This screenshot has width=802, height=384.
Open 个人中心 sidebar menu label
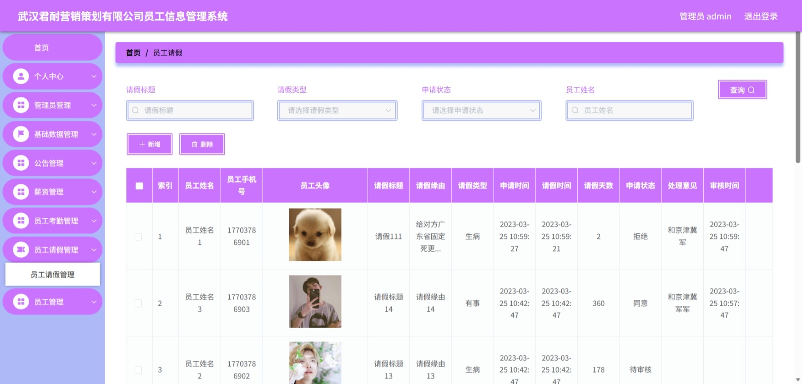pos(49,76)
